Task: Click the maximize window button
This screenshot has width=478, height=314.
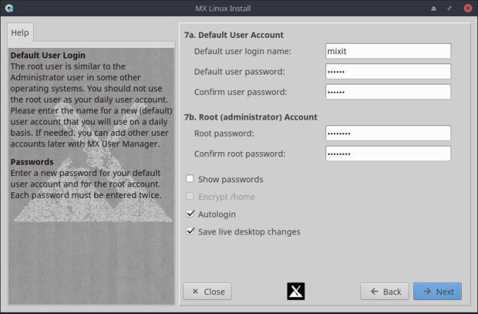Action: point(449,8)
